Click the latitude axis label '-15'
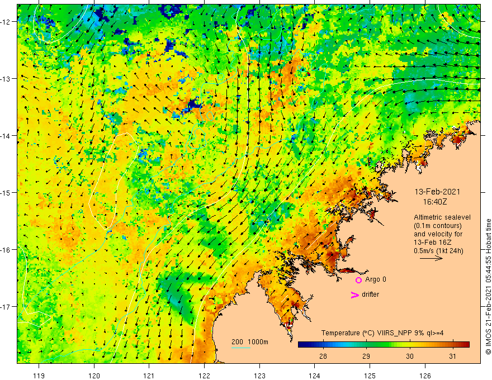 tap(6, 192)
